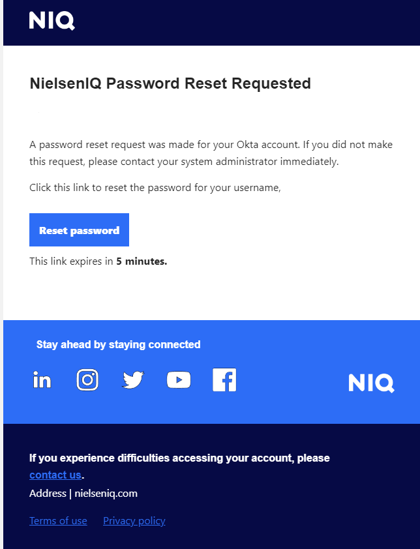420x549 pixels.
Task: Open the Terms of use page
Action: 58,520
